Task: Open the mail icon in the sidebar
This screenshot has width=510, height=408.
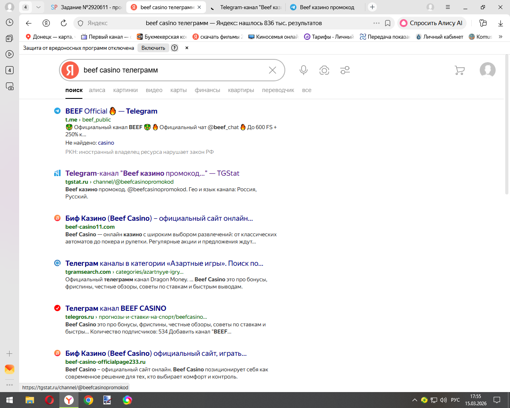Action: pyautogui.click(x=10, y=369)
